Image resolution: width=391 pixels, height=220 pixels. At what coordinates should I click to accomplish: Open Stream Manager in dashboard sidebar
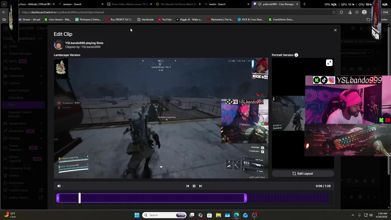tap(20, 54)
